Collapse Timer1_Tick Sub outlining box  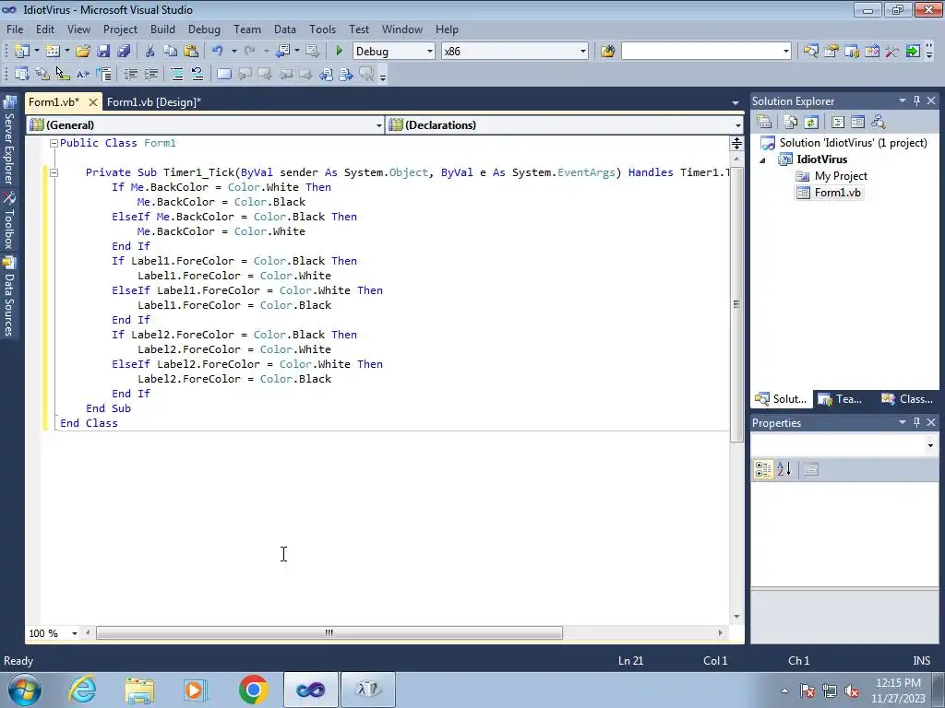click(x=54, y=172)
